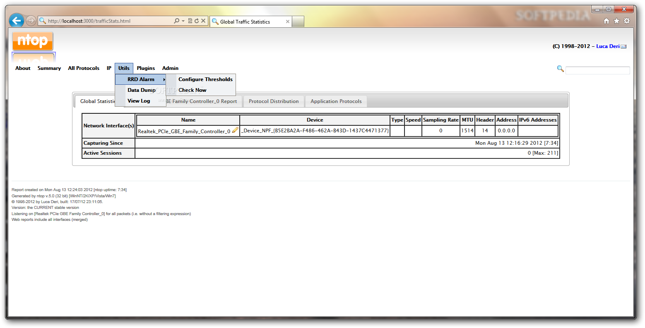This screenshot has width=645, height=328.
Task: Maximize the browser window
Action: pyautogui.click(x=608, y=9)
